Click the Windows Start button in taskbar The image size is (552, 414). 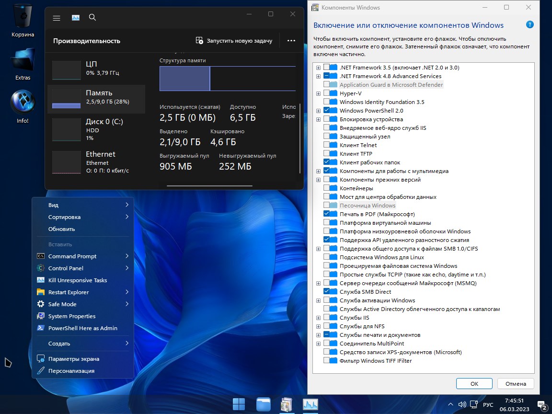point(239,404)
